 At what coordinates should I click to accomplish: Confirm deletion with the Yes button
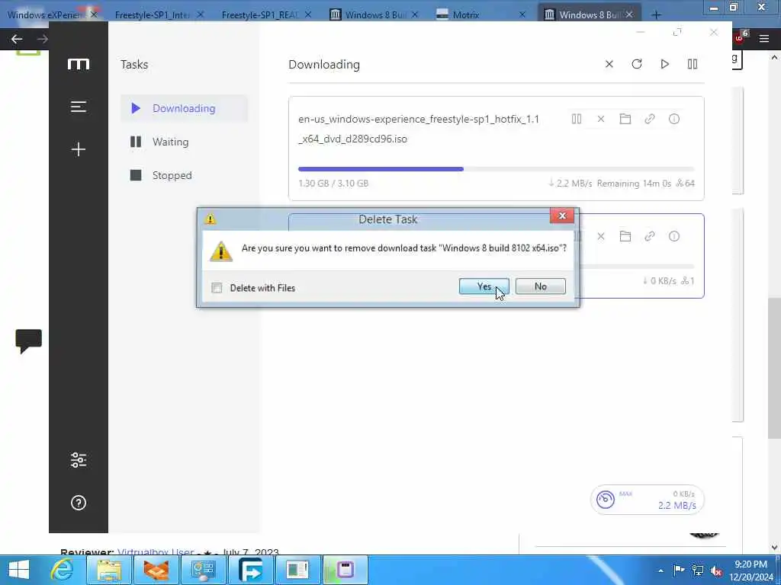click(484, 286)
